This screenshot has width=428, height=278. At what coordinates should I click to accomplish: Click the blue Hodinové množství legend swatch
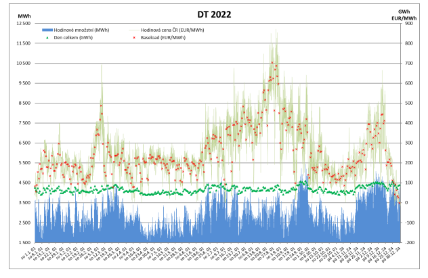(x=47, y=30)
